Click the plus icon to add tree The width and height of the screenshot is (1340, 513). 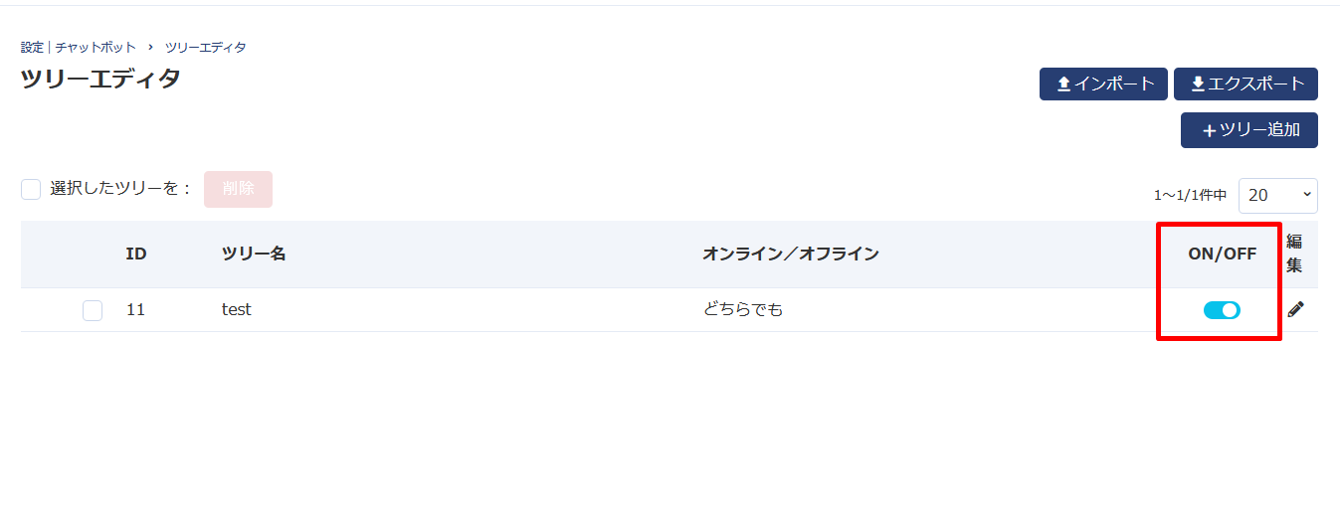pos(1209,130)
